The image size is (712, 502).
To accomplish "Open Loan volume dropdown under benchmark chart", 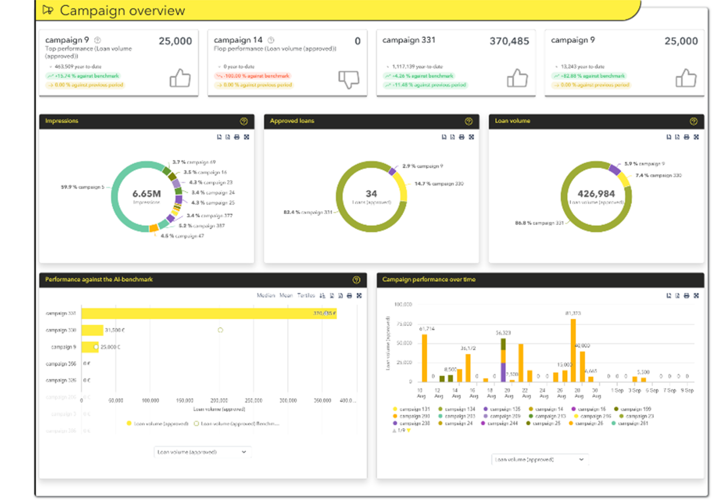I will tap(202, 452).
